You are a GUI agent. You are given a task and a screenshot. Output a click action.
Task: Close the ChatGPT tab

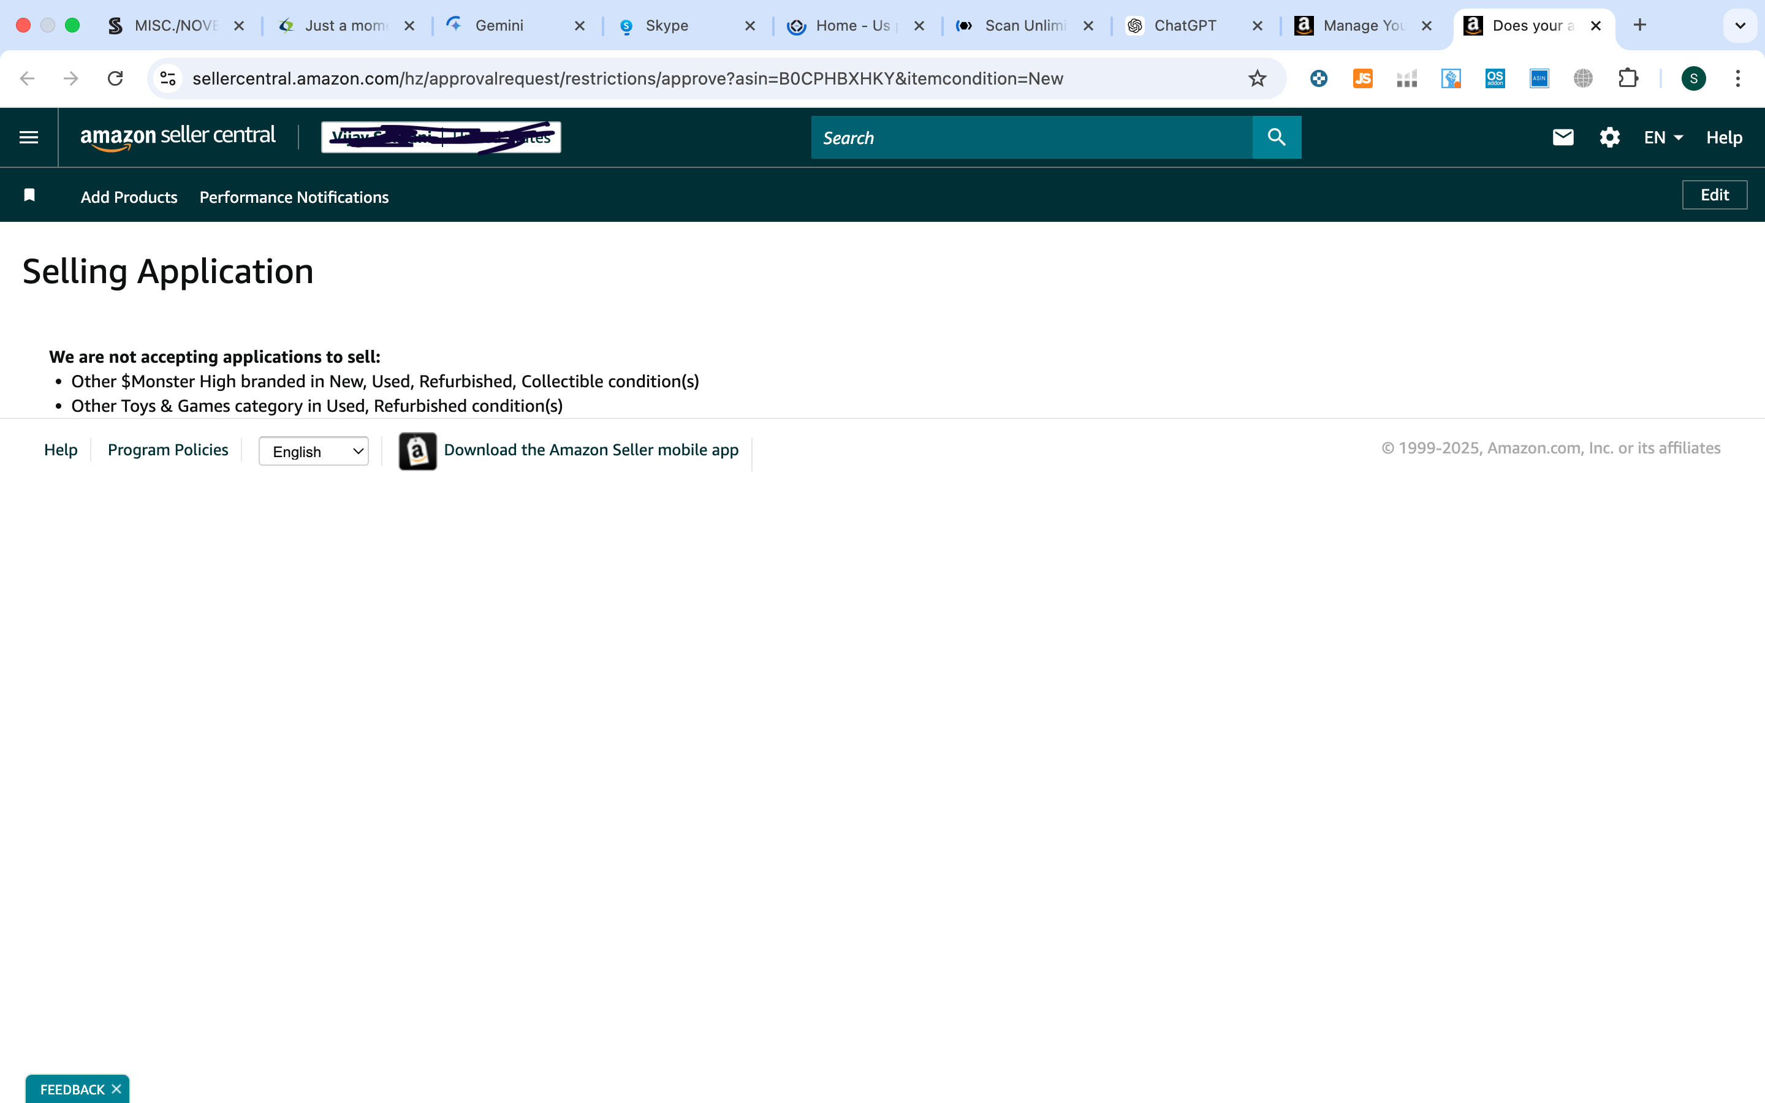click(1258, 26)
